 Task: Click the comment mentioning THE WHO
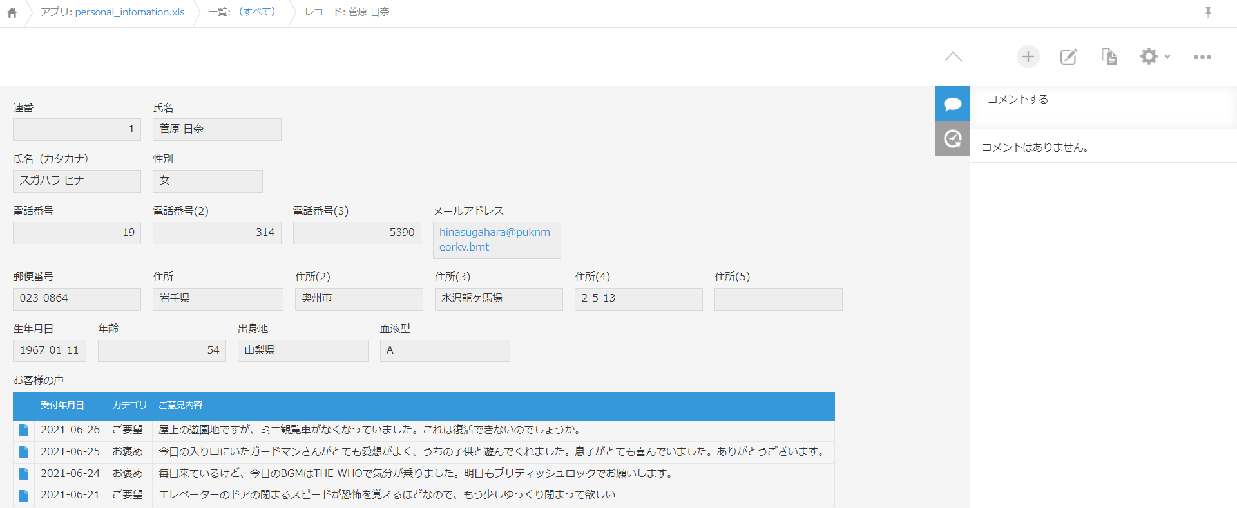[417, 473]
